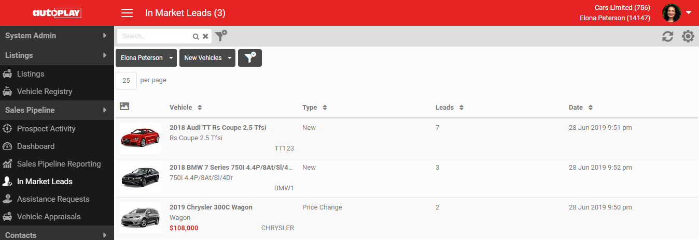The height and width of the screenshot is (240, 699).
Task: Open the silver Chrysler 300C thumbnail
Action: (x=140, y=217)
